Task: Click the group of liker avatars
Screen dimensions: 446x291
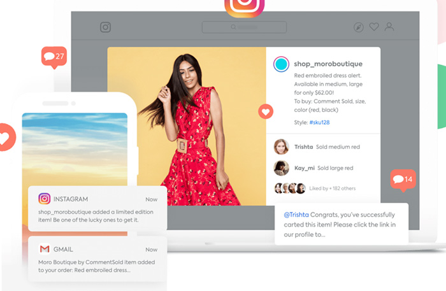Action: click(289, 188)
